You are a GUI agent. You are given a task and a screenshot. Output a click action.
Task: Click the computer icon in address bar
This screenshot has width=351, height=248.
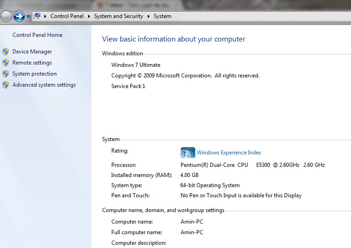(37, 16)
